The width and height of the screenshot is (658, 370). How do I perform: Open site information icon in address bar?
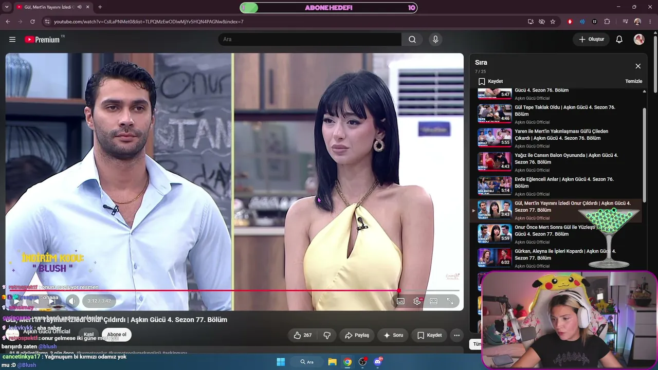tap(47, 22)
